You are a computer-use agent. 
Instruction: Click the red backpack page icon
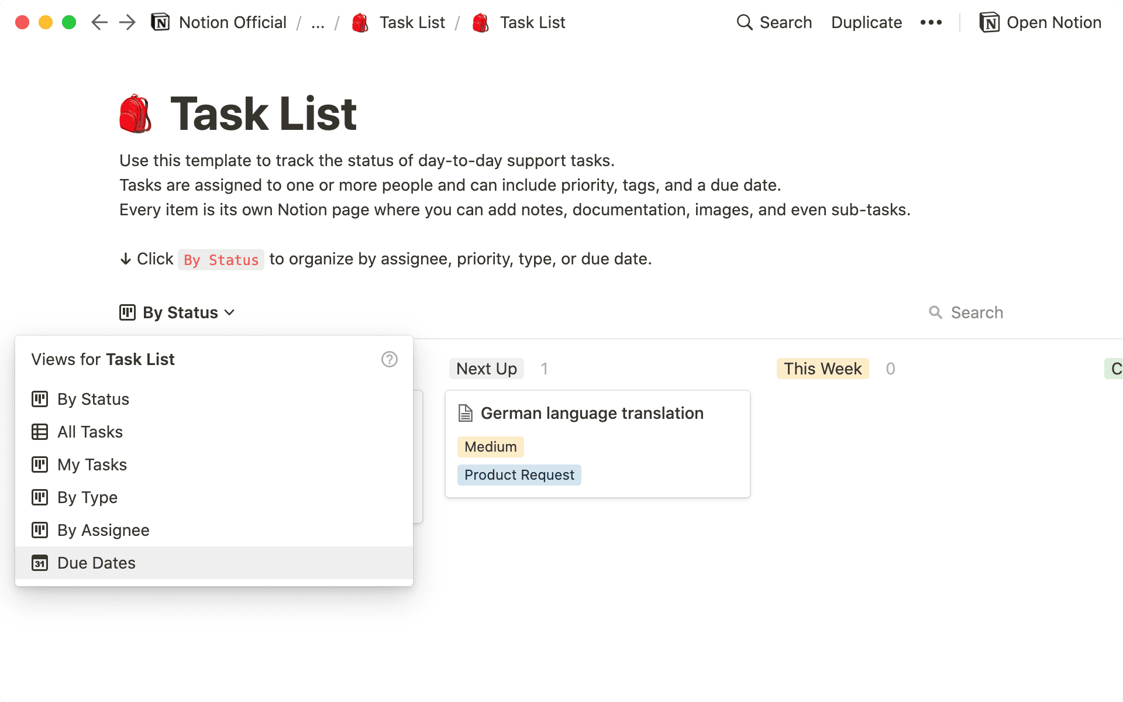[135, 113]
